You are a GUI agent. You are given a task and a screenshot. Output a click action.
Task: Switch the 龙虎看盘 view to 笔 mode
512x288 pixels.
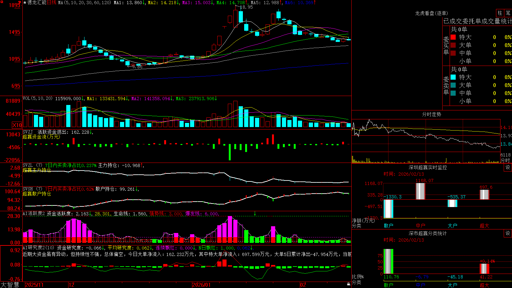click(x=508, y=13)
